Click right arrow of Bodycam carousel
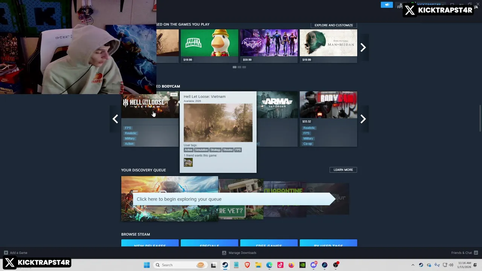The image size is (482, 271). pos(363,119)
